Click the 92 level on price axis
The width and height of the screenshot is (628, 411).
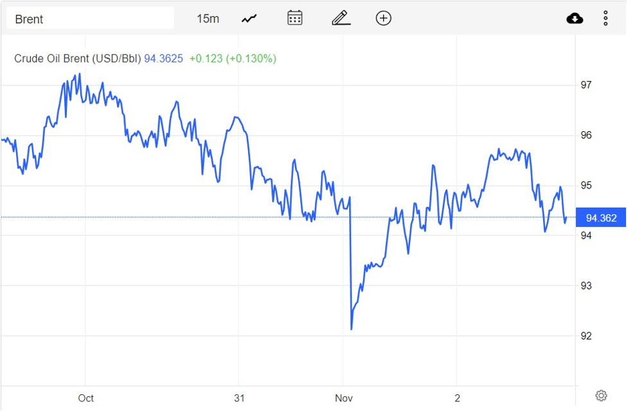586,336
